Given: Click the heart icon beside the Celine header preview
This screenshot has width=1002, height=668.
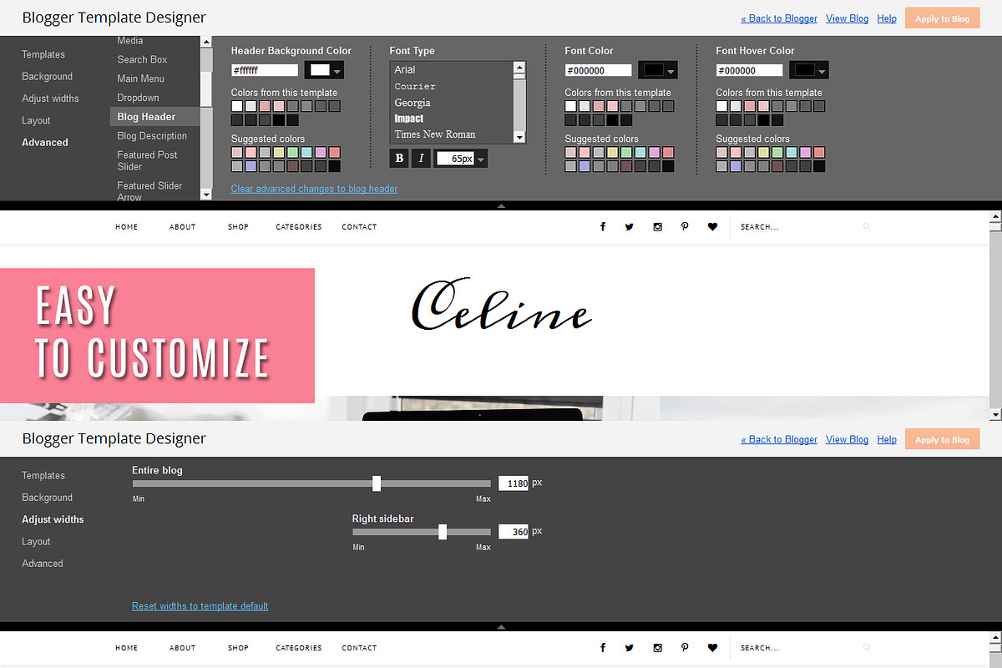Looking at the screenshot, I should [x=712, y=226].
